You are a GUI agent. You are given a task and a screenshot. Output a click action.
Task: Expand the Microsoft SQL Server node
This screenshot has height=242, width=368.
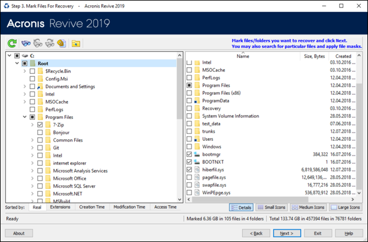pos(32,186)
